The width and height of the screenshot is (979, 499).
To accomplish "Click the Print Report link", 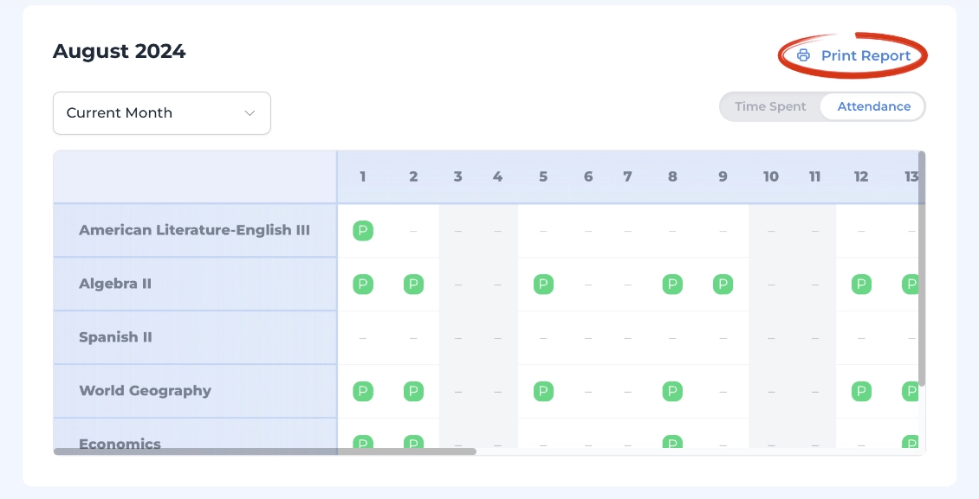I will tap(853, 55).
